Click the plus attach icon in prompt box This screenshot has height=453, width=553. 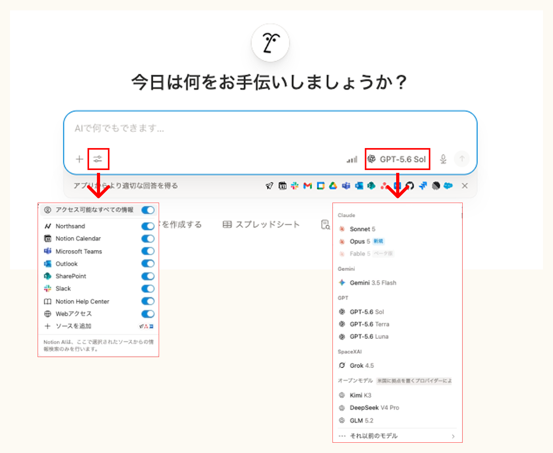79,159
